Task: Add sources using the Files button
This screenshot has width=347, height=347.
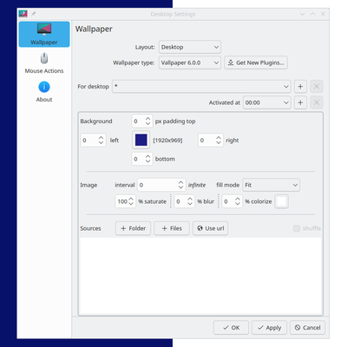Action: [x=172, y=228]
